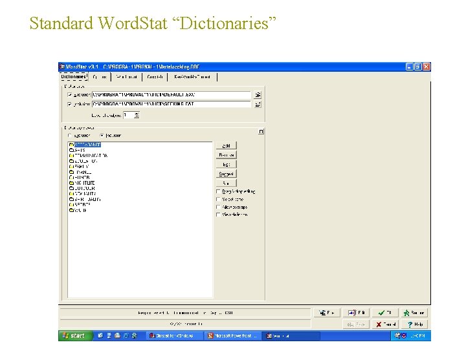Click the exclusion path field with DEFAULT.EXC
466x349 pixels.
(171, 94)
